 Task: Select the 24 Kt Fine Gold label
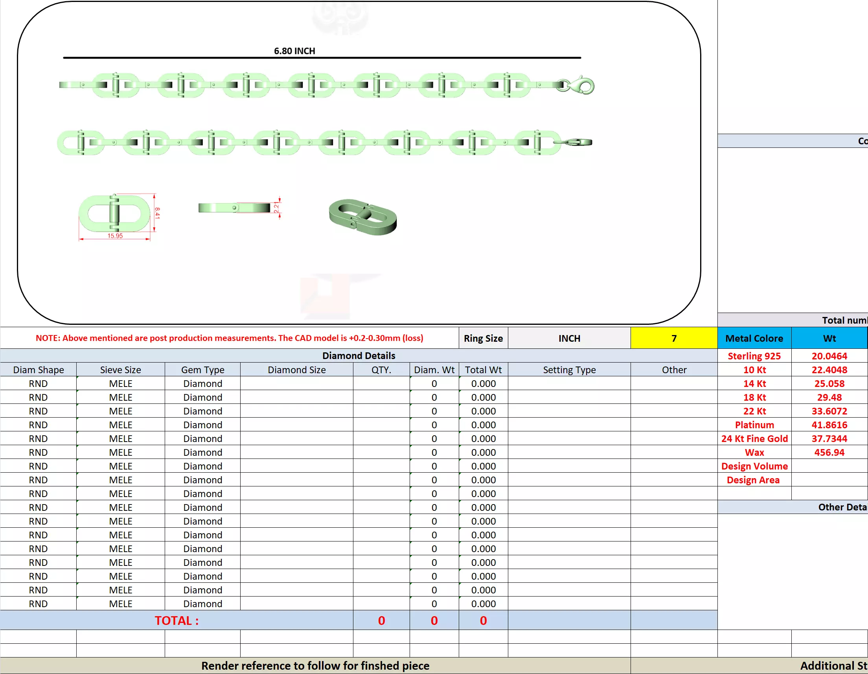coord(754,438)
